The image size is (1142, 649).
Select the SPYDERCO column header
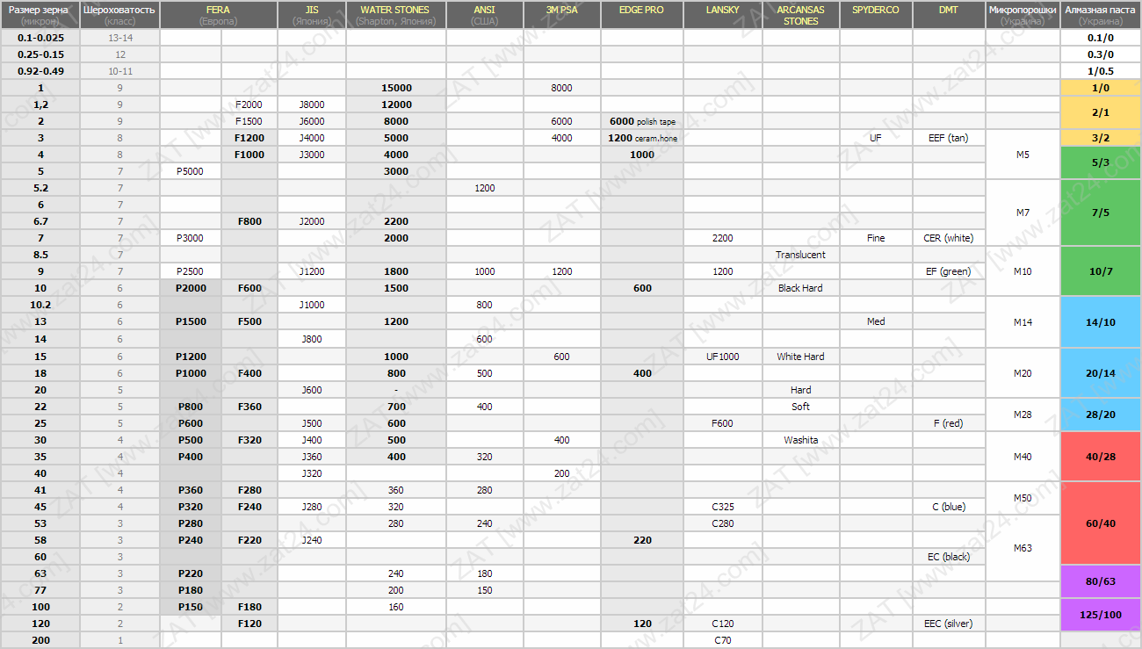[x=876, y=15]
